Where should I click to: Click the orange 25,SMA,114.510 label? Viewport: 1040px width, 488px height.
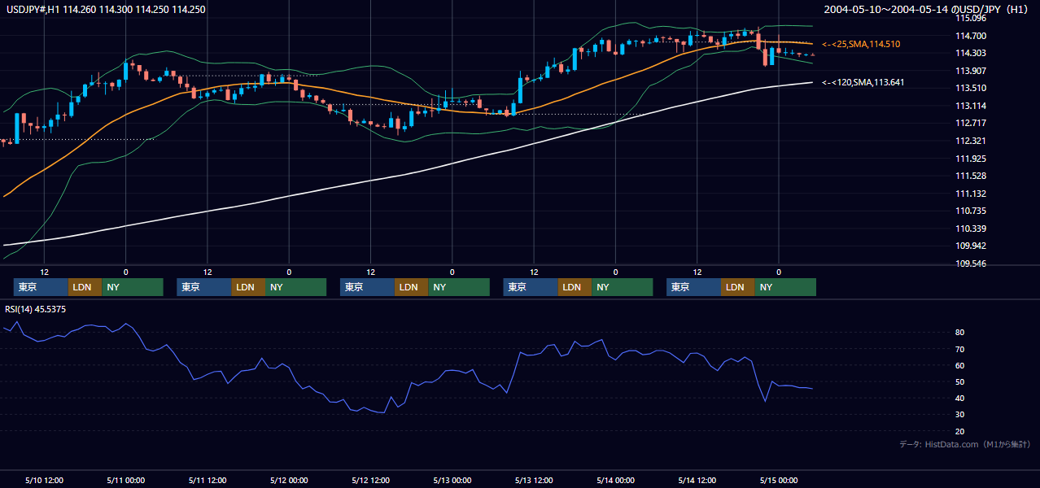coord(861,44)
